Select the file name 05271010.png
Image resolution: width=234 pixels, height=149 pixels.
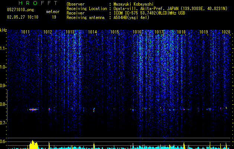tap(20, 10)
